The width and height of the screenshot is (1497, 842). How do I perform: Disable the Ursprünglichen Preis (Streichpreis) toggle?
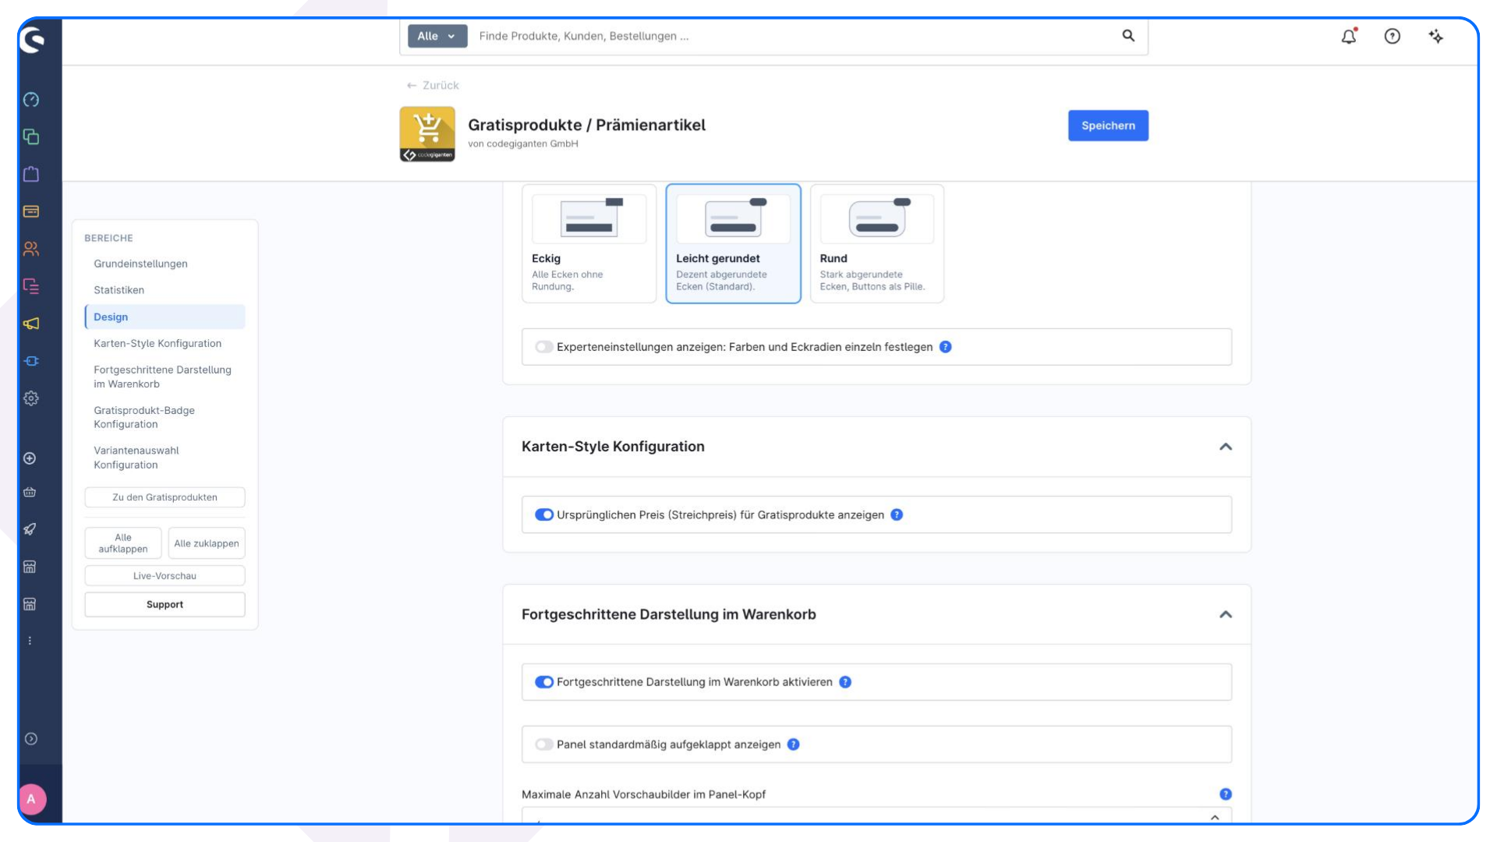544,515
